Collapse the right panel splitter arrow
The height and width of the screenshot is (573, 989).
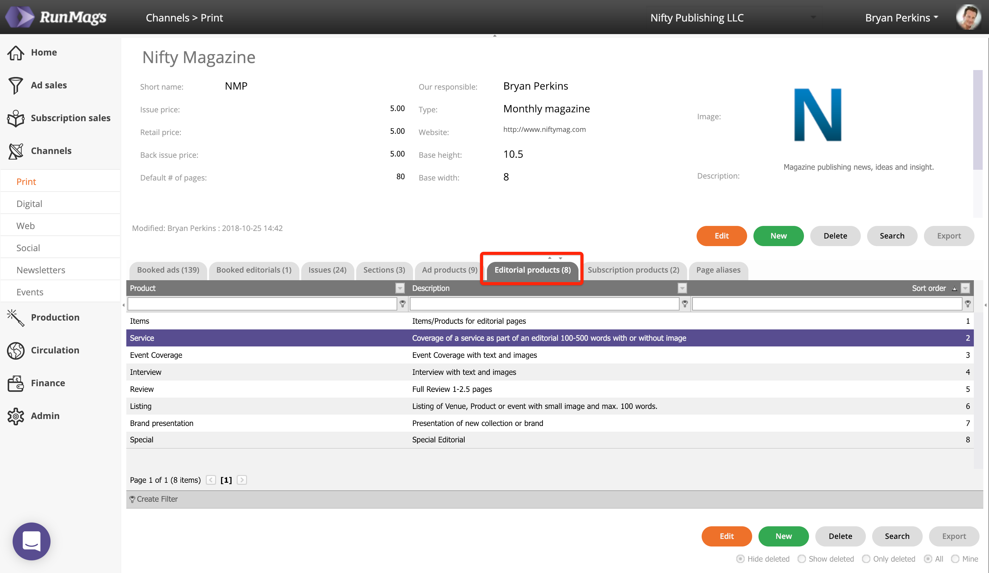click(986, 305)
